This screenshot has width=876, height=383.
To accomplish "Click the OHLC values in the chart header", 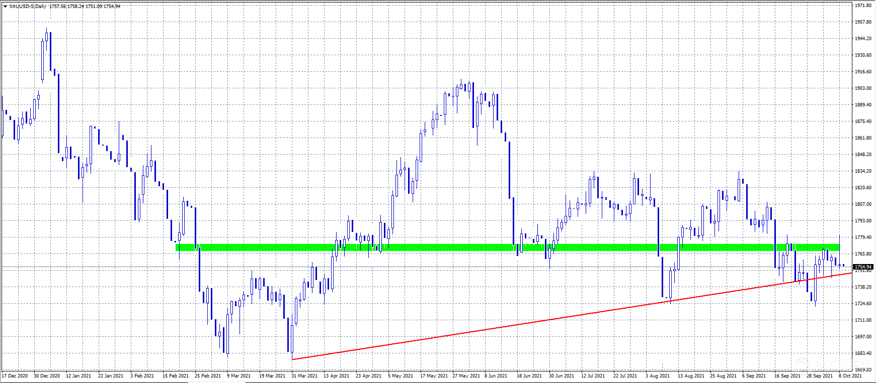I will 85,7.
